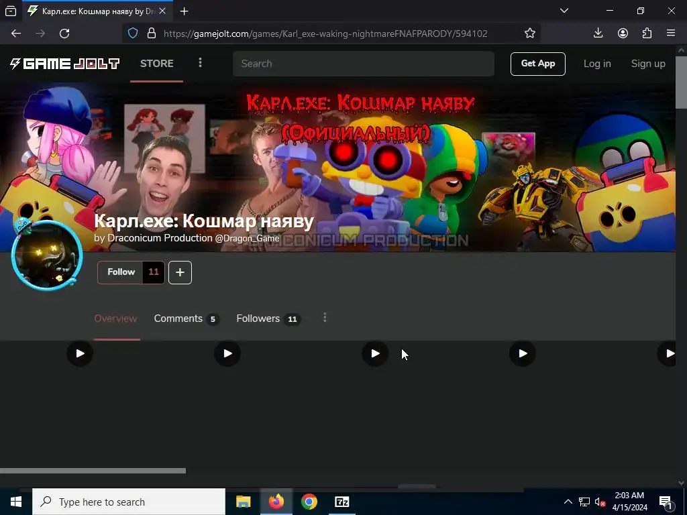
Task: Open the Sign up link
Action: click(648, 64)
